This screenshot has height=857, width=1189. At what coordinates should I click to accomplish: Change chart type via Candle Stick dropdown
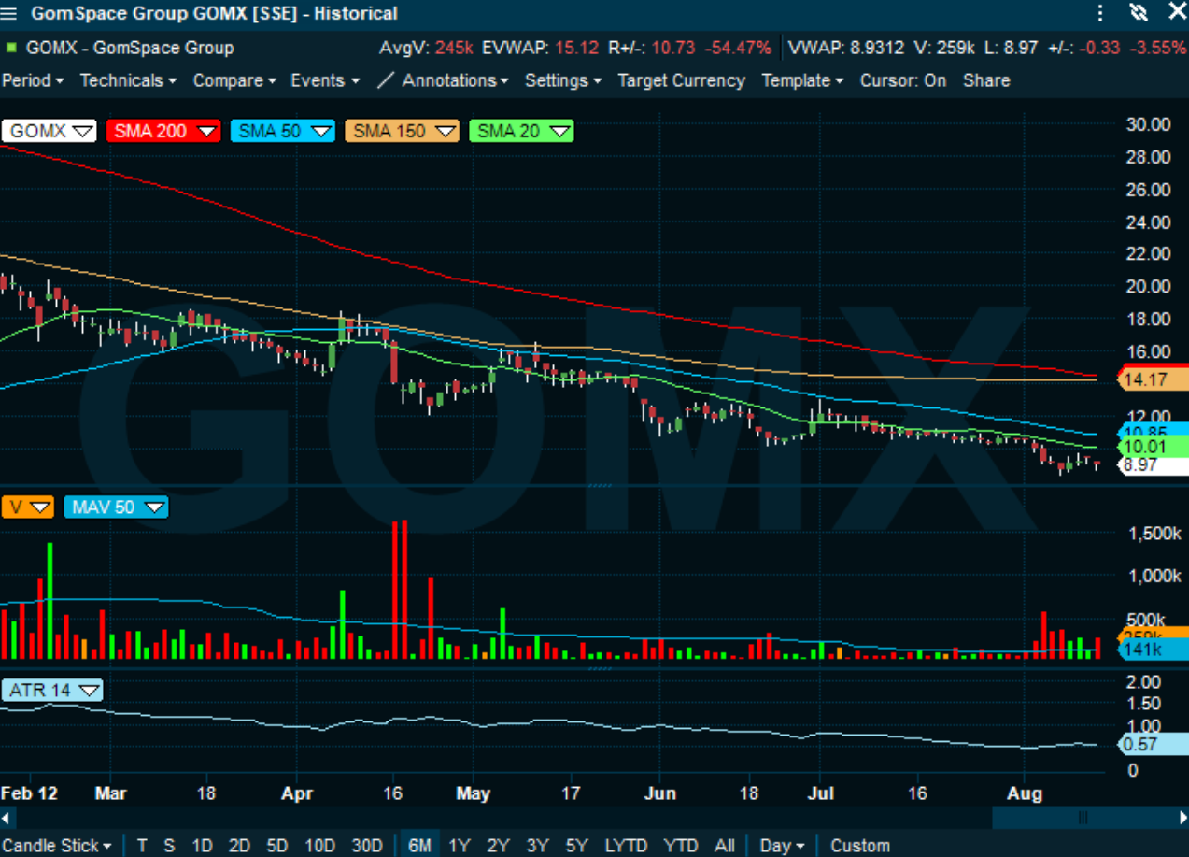(x=57, y=846)
